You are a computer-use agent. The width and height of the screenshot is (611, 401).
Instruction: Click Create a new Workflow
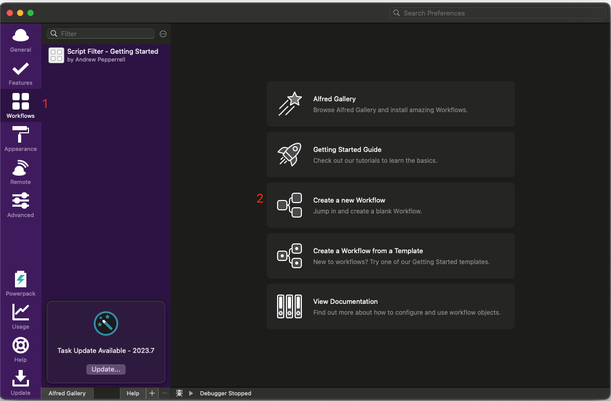point(391,205)
